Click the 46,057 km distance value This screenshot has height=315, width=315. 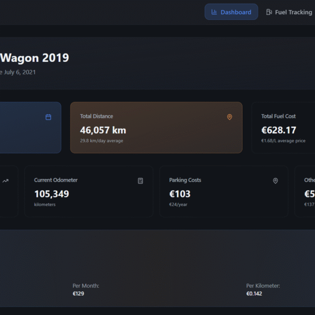(x=103, y=130)
